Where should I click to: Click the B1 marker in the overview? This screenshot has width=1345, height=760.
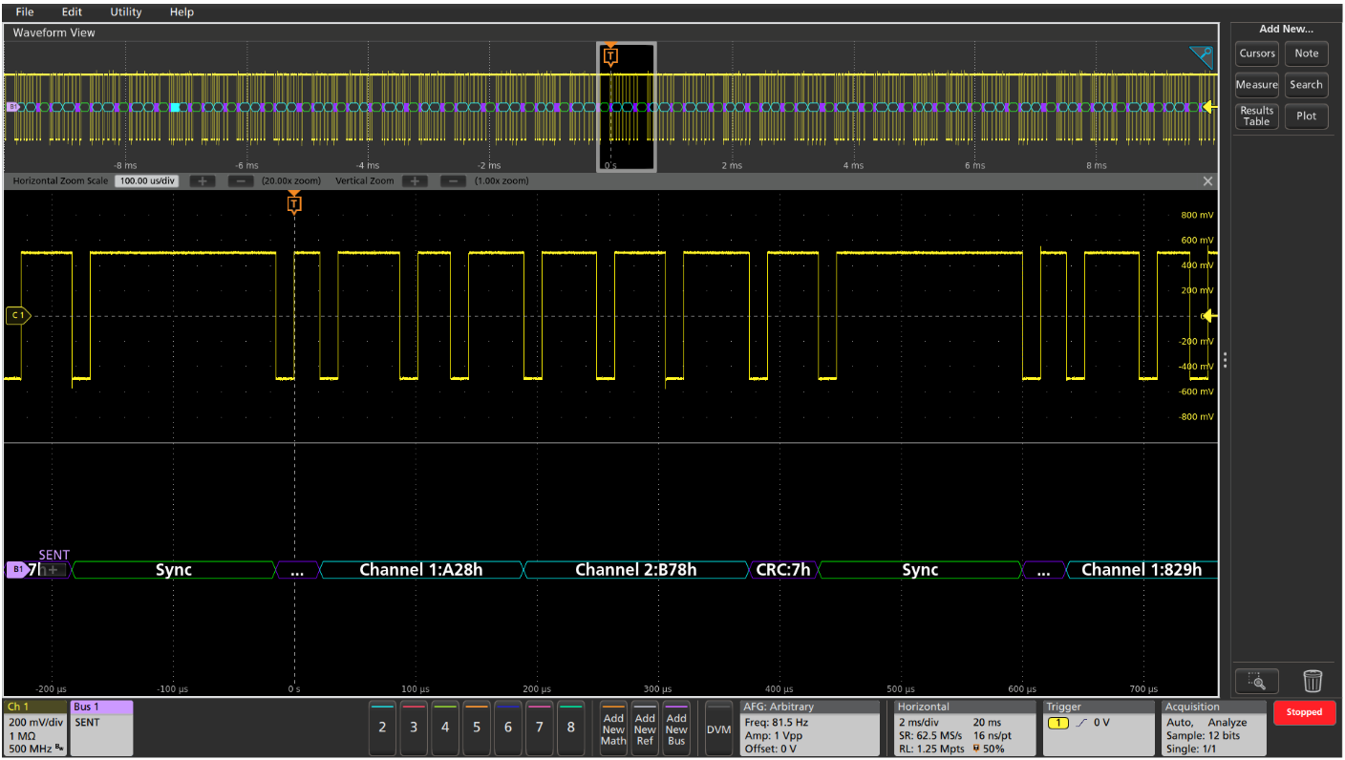[12, 107]
